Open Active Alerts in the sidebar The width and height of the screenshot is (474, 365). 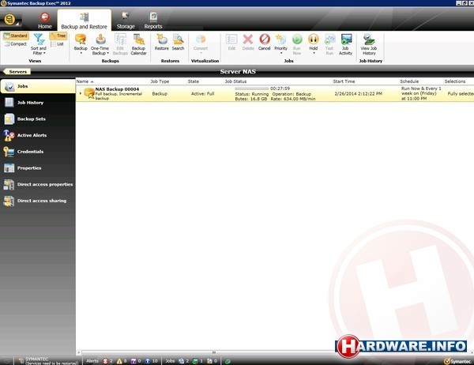[38, 135]
